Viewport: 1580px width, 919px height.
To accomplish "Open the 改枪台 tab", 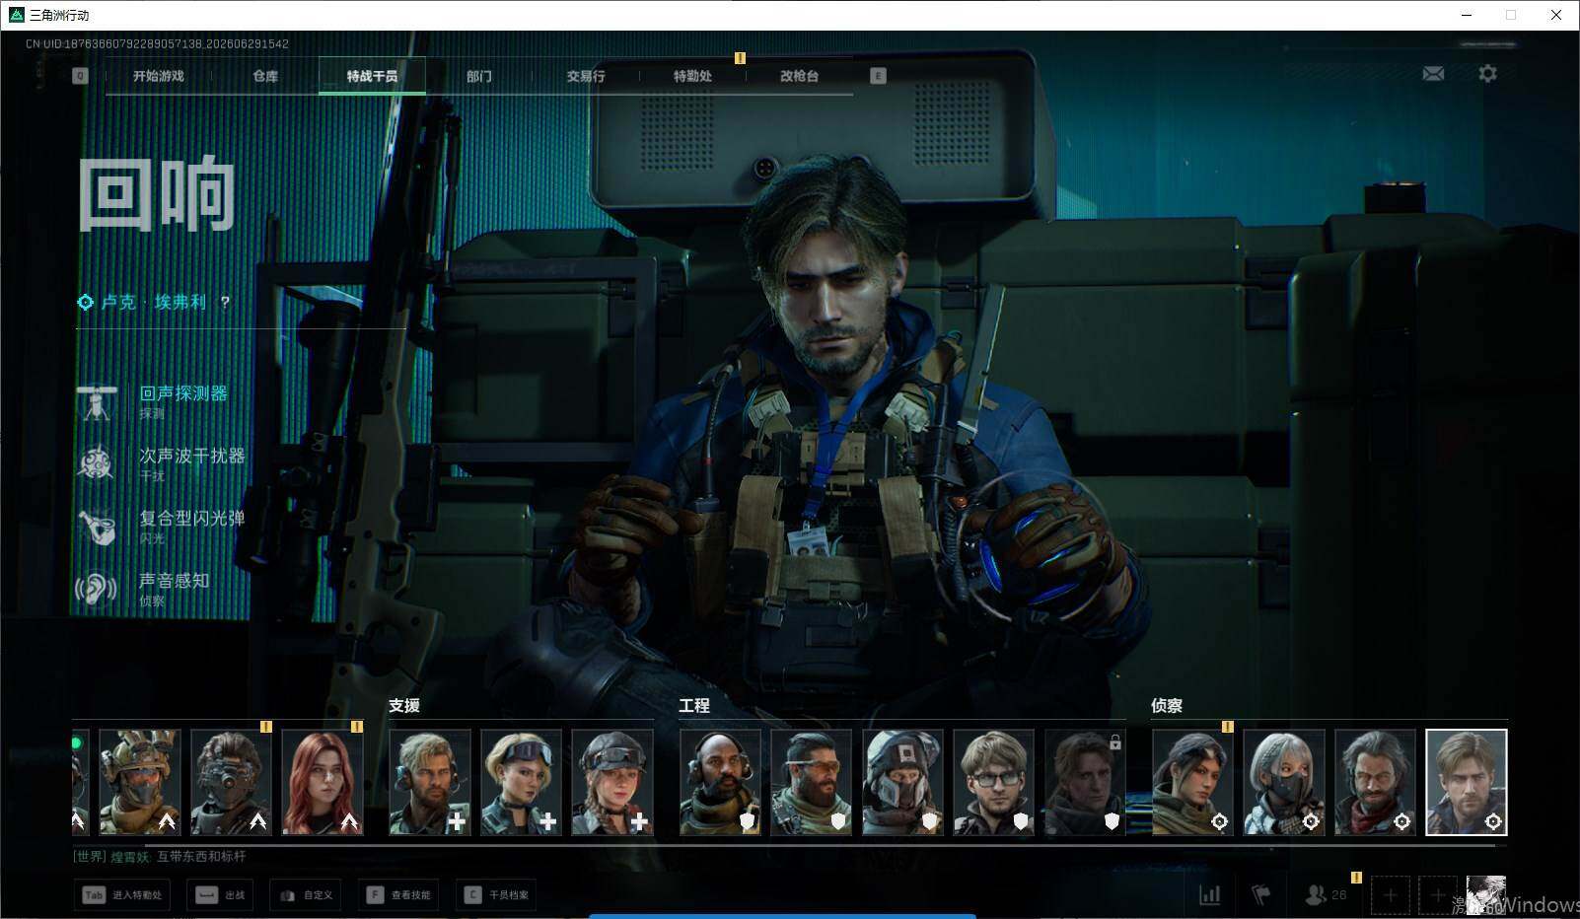I will tap(799, 76).
